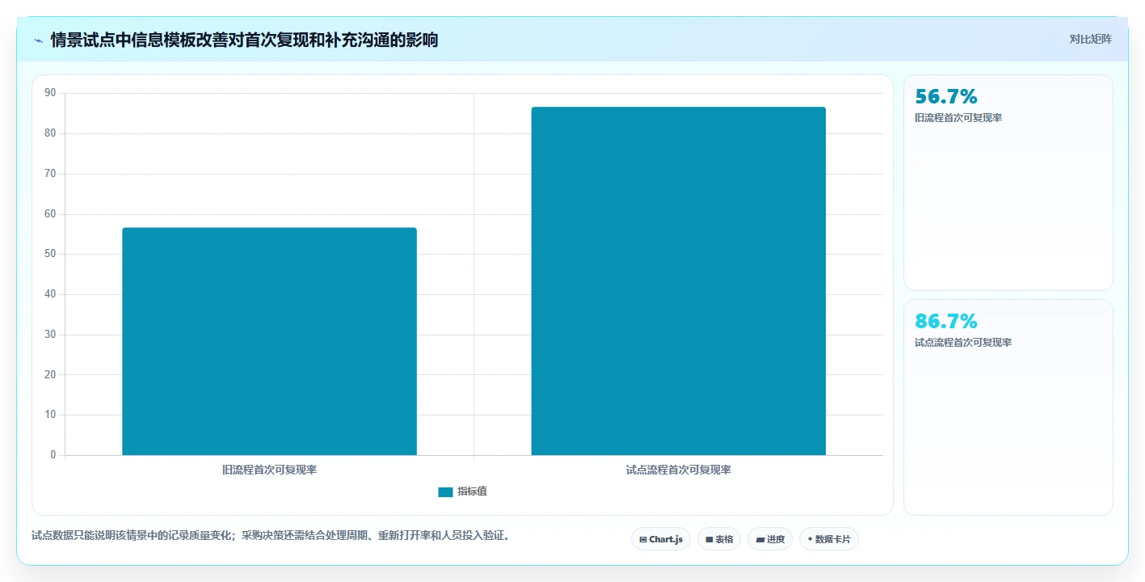Click the 指标值 legend color box
This screenshot has height=582, width=1145.
tap(445, 492)
